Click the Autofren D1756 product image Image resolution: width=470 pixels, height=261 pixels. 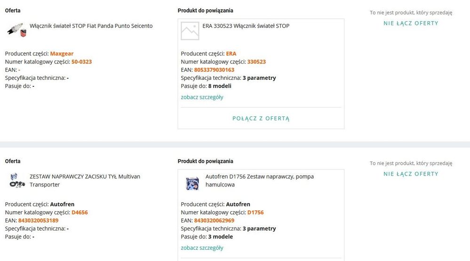pyautogui.click(x=192, y=183)
